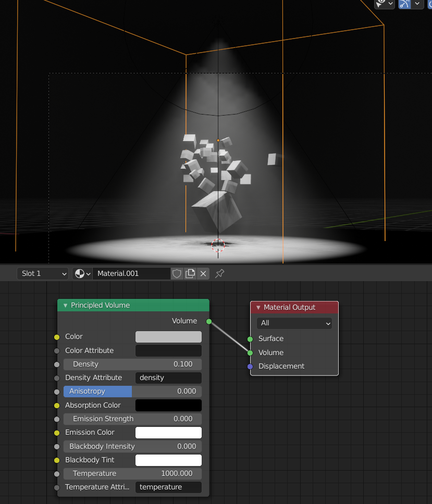Click the Density input socket
The height and width of the screenshot is (504, 432).
(57, 364)
